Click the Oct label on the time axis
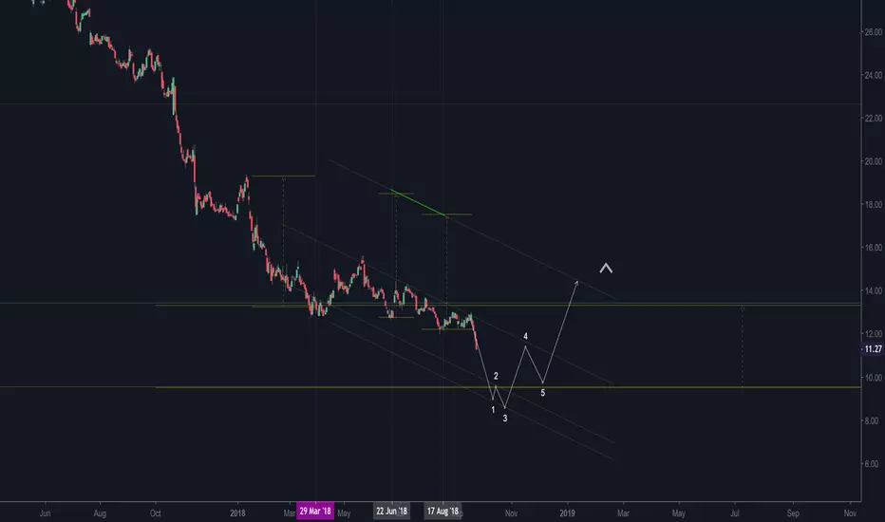The image size is (885, 522). [155, 513]
